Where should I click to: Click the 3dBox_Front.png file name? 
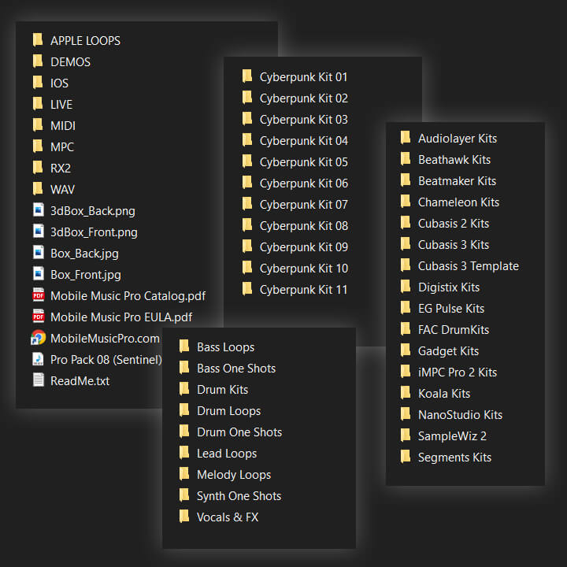point(94,232)
